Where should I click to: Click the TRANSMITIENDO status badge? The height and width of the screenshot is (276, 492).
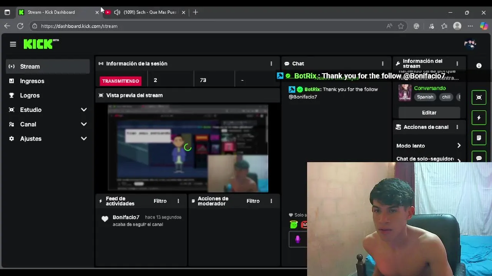121,81
